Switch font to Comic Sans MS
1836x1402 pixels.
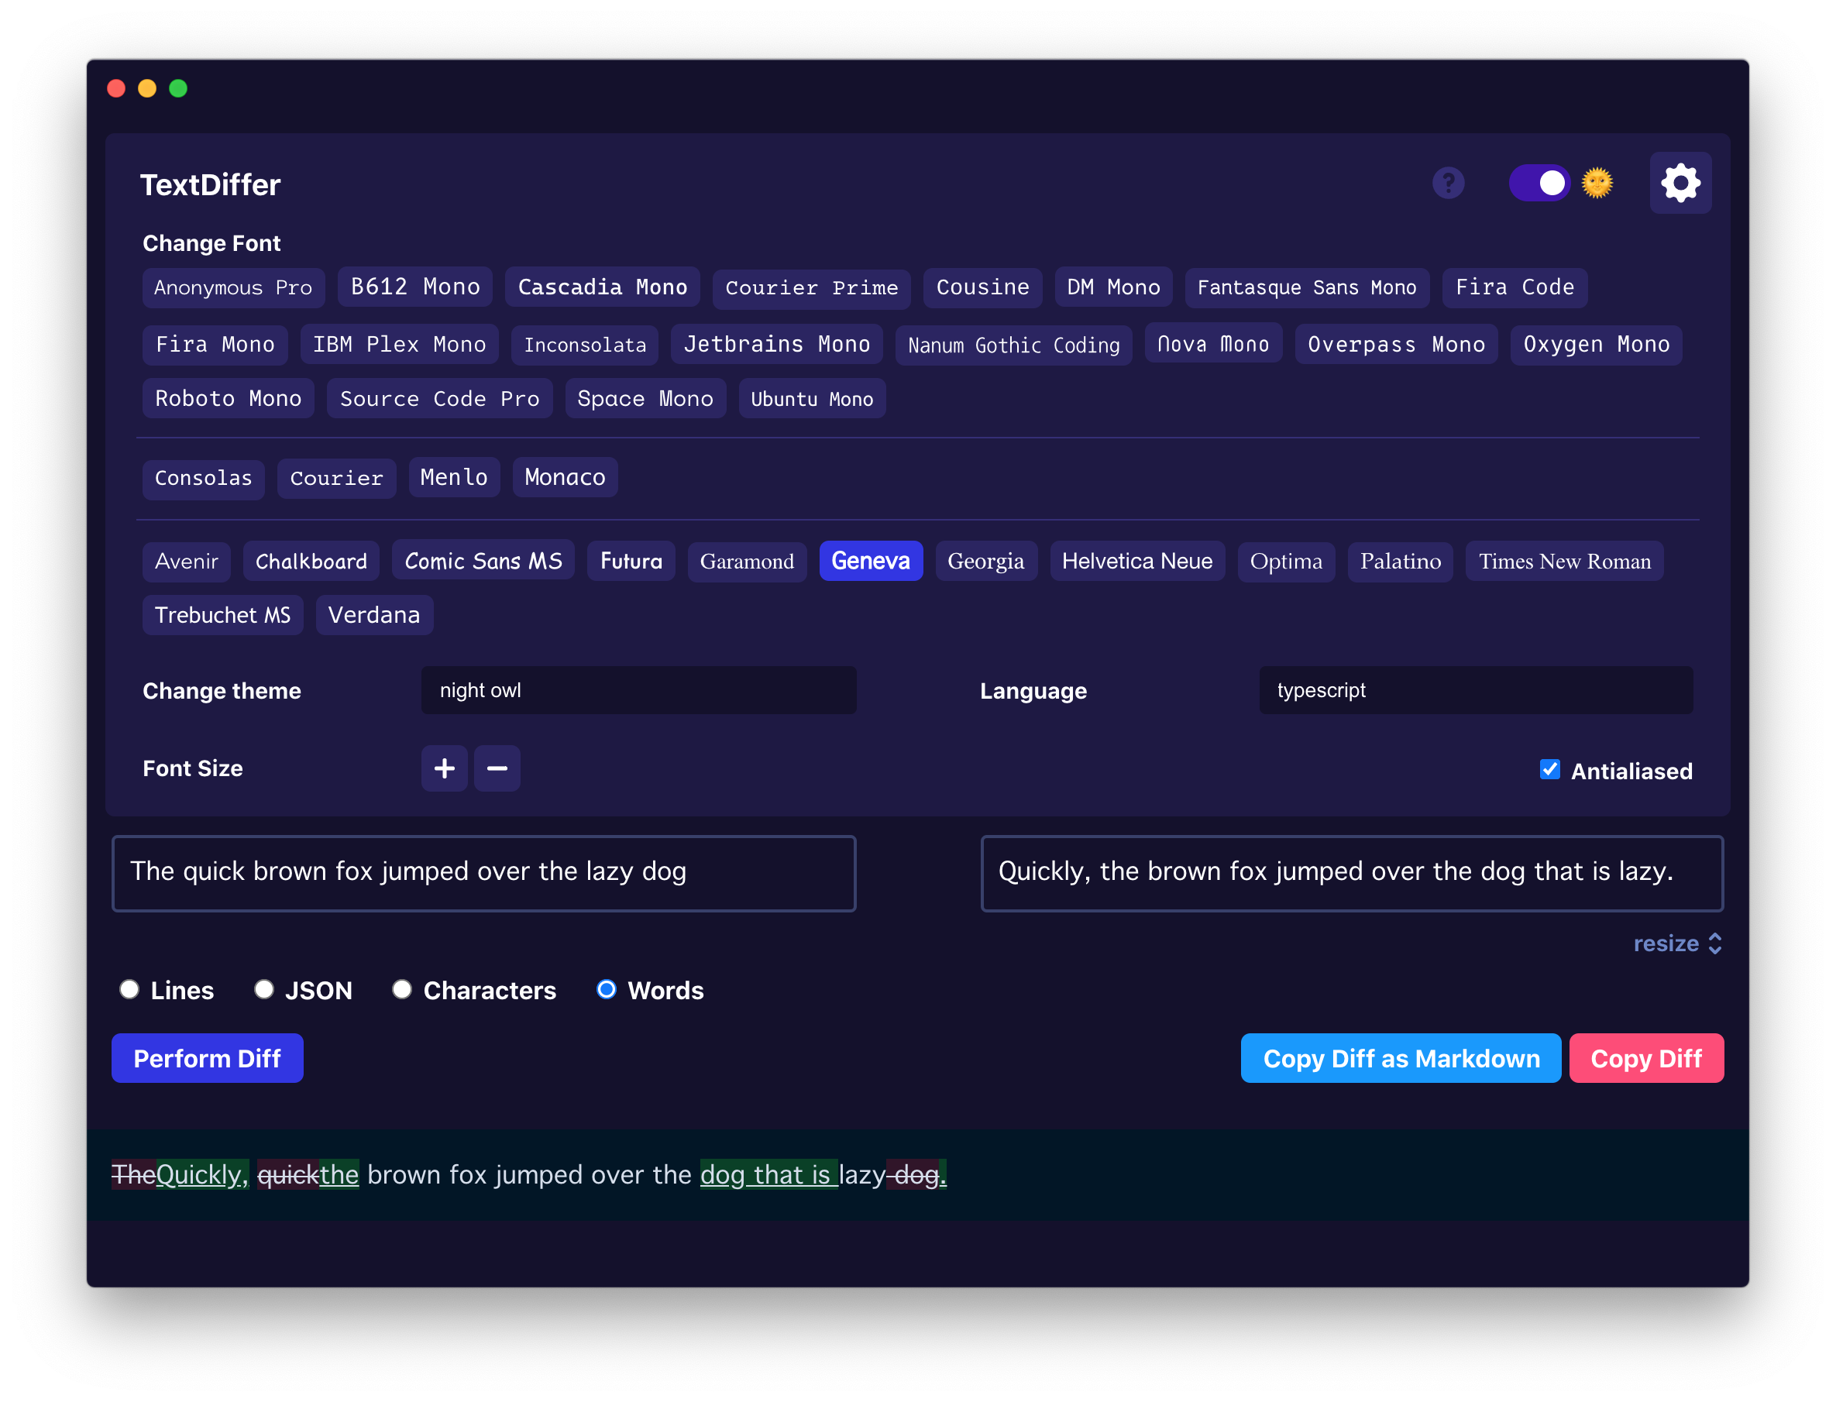click(x=483, y=561)
